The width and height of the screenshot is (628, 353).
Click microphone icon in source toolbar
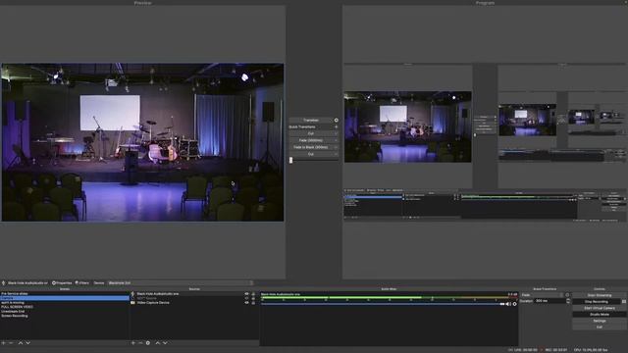pos(4,283)
